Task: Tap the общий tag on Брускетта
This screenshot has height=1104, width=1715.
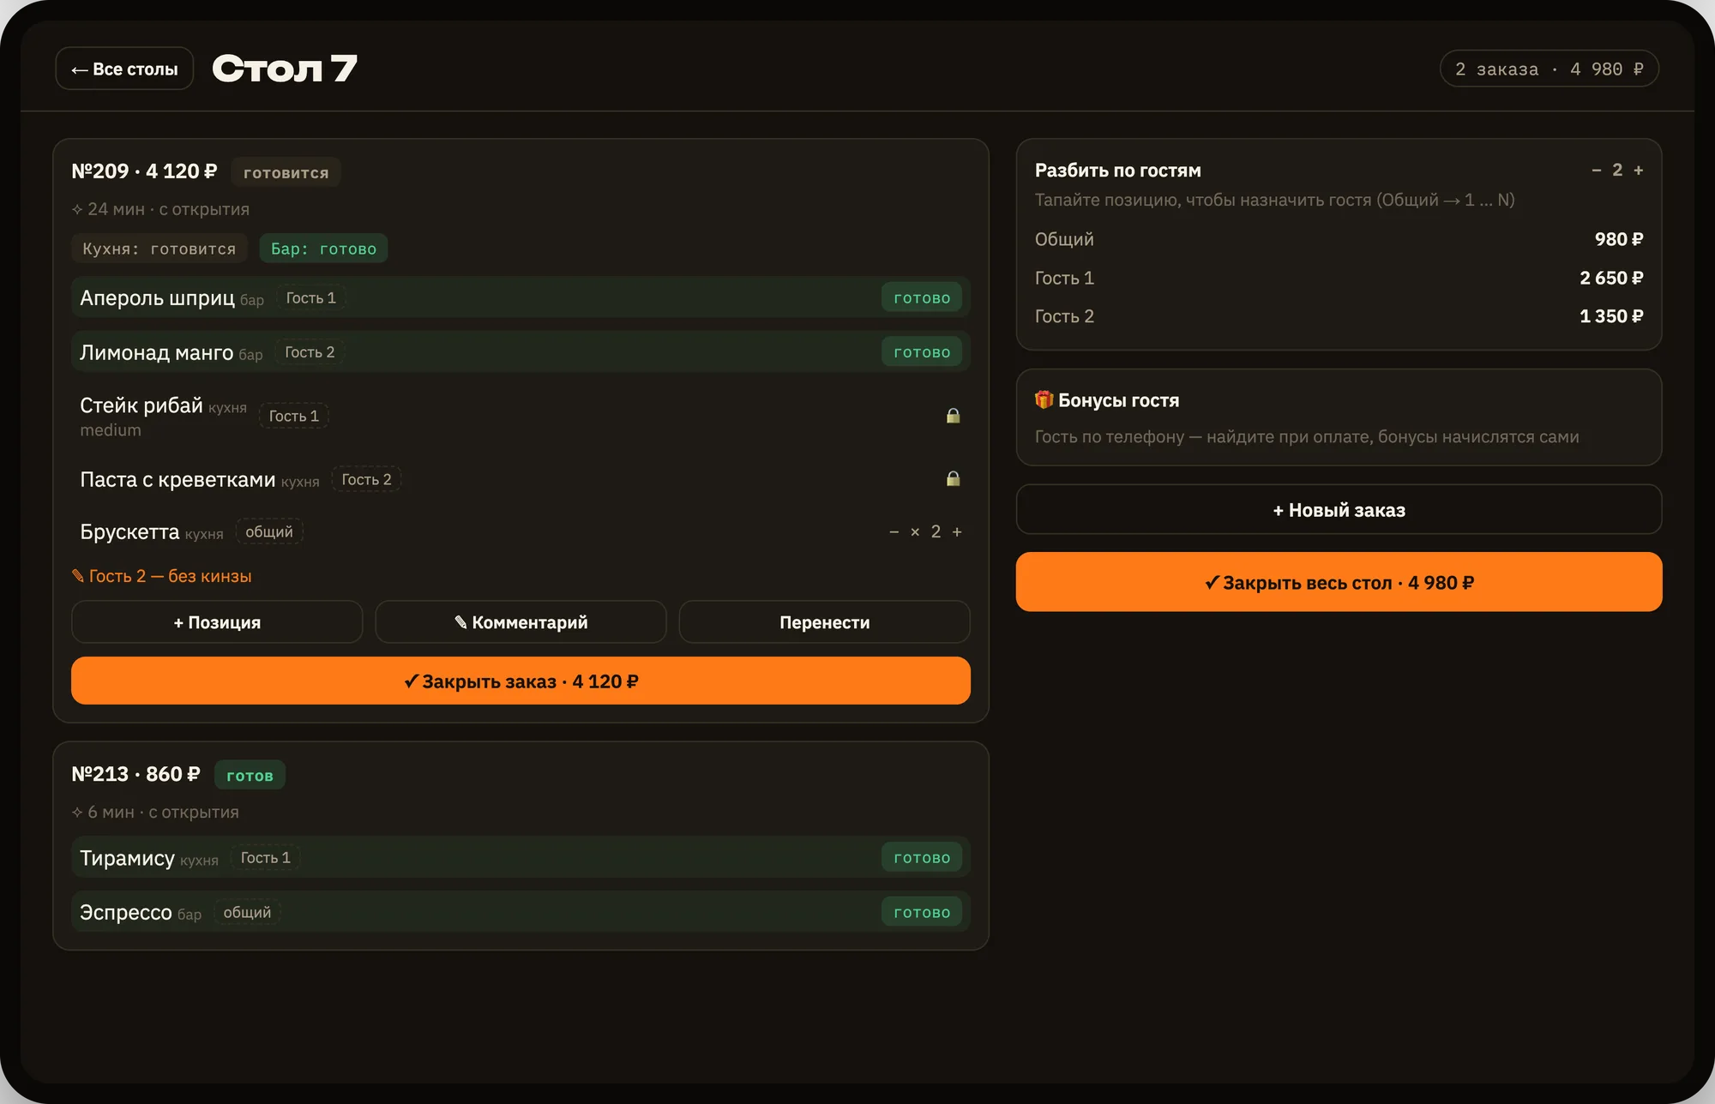Action: (269, 532)
